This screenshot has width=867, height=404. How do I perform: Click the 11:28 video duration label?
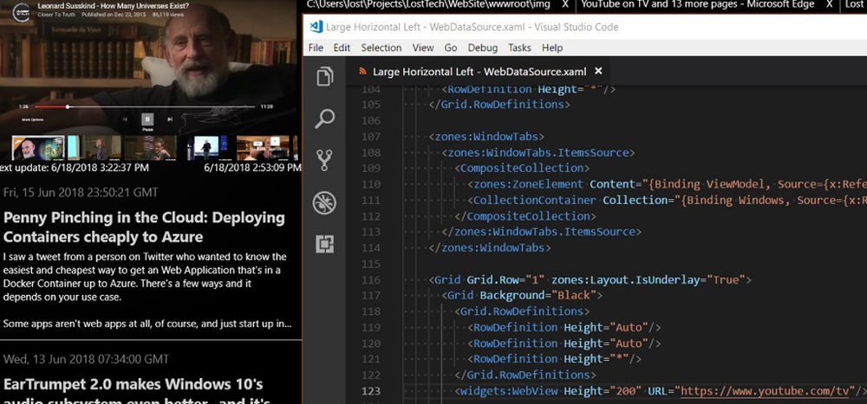[x=267, y=106]
